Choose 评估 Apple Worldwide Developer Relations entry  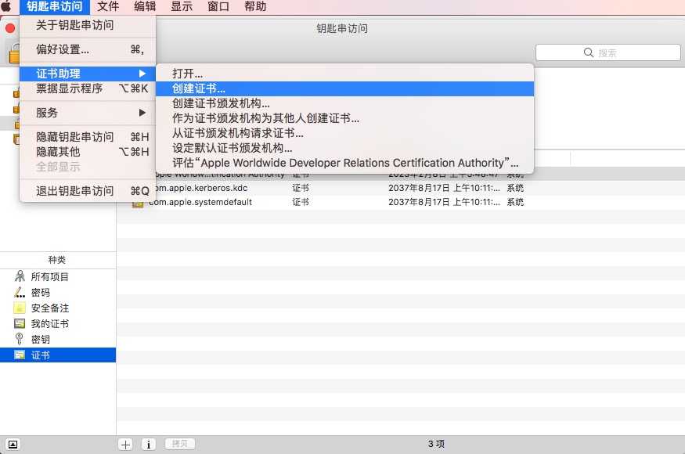344,163
